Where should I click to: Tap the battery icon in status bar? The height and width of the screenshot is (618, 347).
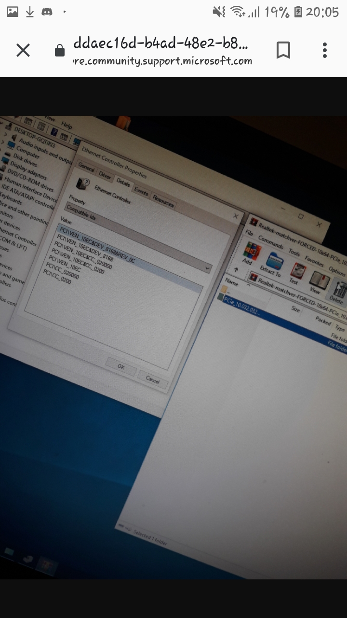298,12
